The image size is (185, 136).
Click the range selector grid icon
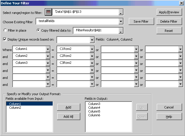48,12
